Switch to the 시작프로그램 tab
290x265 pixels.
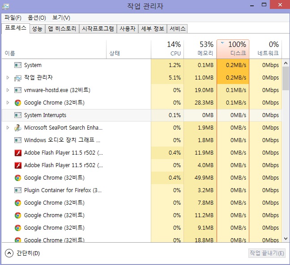[x=98, y=29]
